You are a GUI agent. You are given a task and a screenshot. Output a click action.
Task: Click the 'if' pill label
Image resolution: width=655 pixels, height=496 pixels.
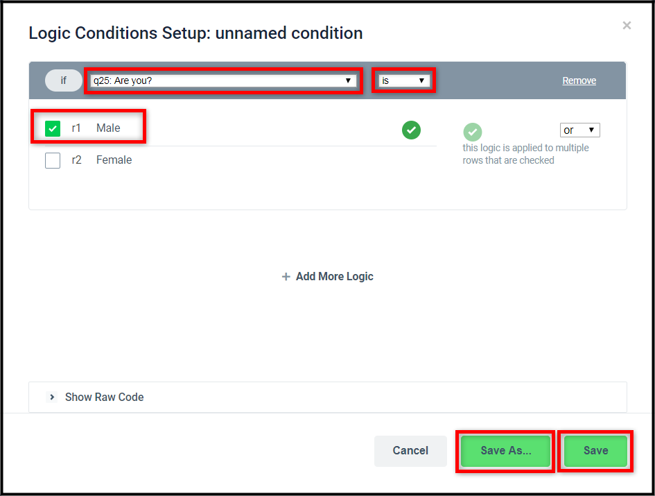tap(64, 80)
